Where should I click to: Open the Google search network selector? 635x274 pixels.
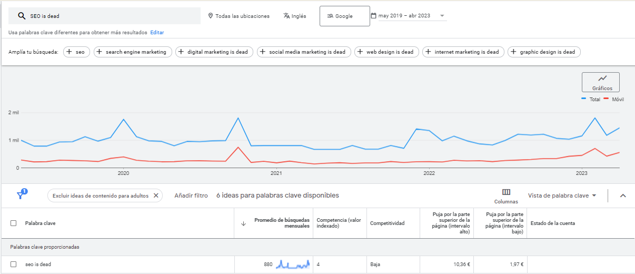point(344,16)
